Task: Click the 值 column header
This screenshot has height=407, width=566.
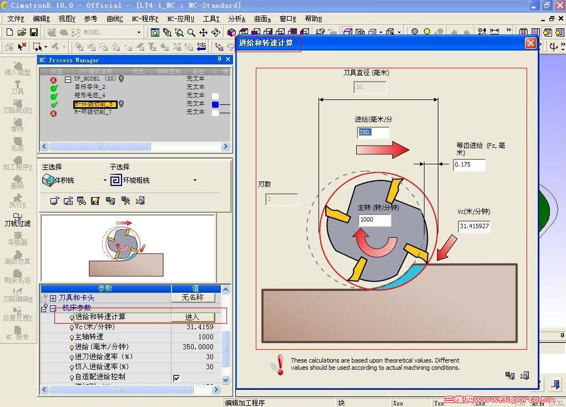Action: click(x=196, y=288)
